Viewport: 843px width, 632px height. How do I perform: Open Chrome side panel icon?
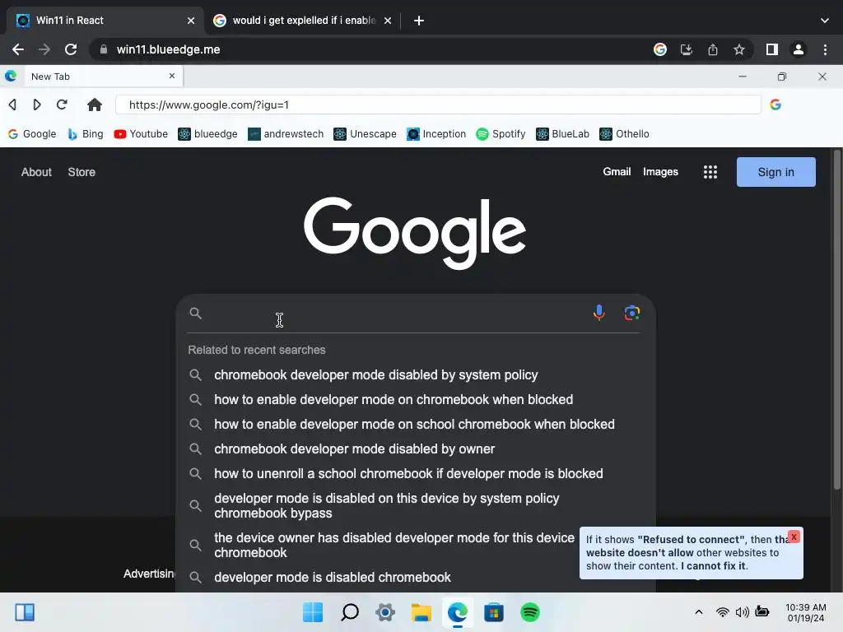772,49
